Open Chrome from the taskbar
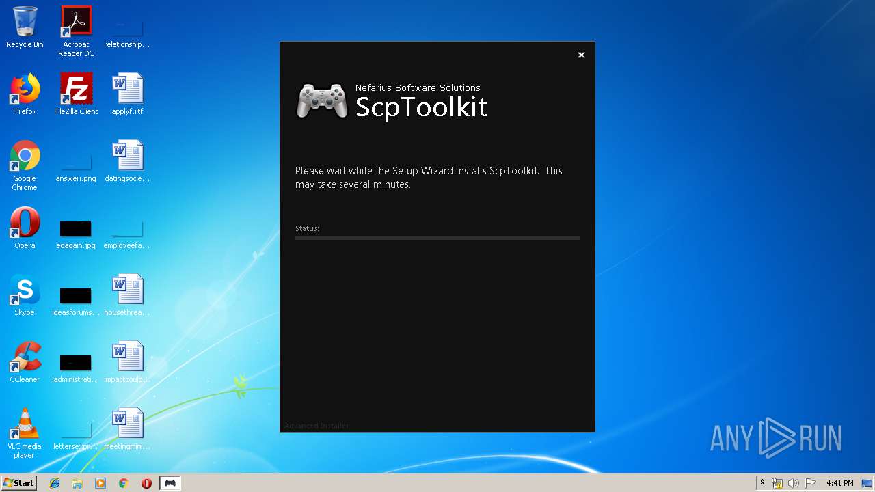875x492 pixels. click(124, 483)
